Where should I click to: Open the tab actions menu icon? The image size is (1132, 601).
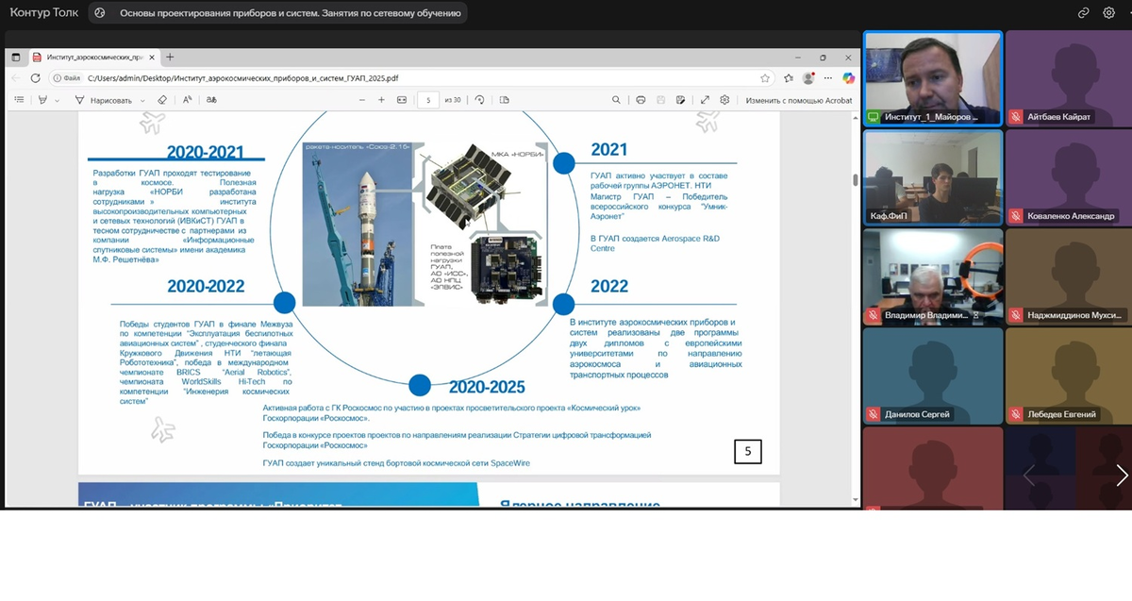click(15, 58)
